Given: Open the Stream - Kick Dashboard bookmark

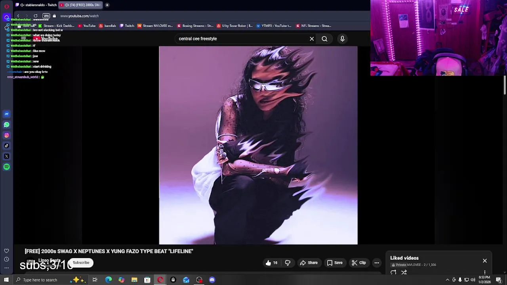Looking at the screenshot, I should (x=56, y=26).
